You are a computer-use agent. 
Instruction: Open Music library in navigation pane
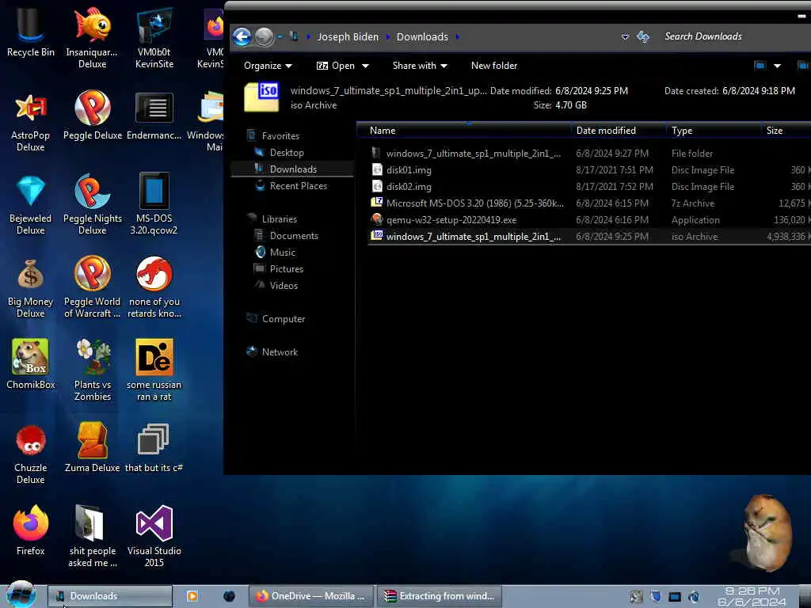[x=283, y=253]
